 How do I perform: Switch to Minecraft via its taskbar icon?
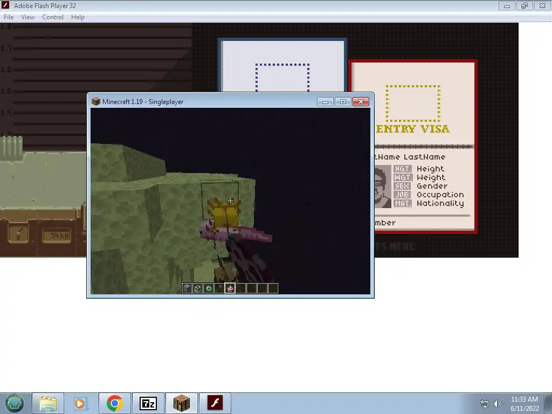(x=181, y=403)
